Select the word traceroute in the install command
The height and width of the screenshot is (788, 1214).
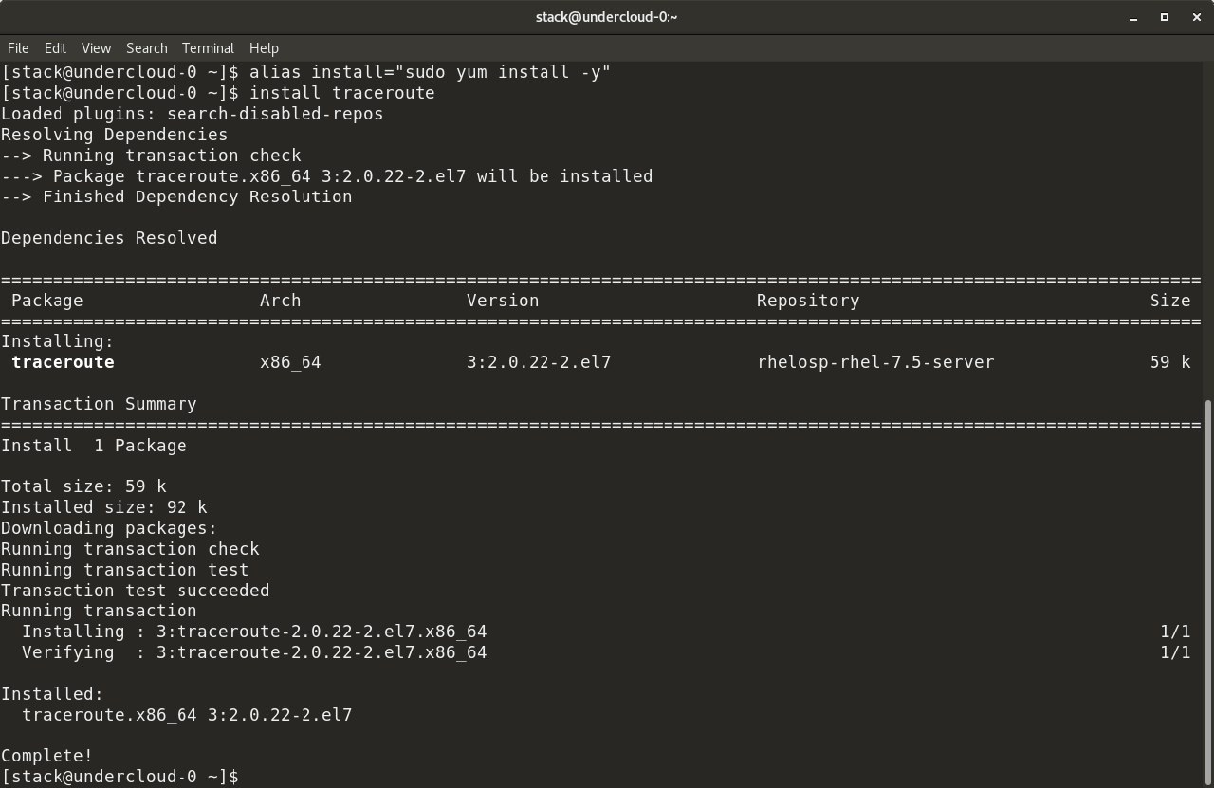[382, 92]
